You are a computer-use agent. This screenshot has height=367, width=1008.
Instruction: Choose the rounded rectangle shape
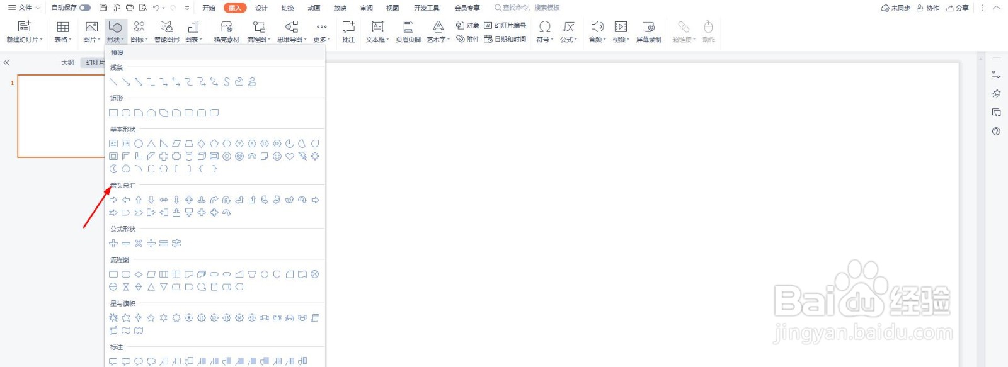click(x=126, y=113)
